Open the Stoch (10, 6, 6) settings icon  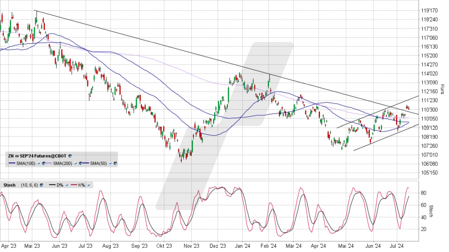pyautogui.click(x=42, y=185)
